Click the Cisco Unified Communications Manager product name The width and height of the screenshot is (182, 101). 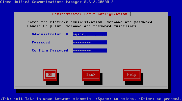point(41,2)
